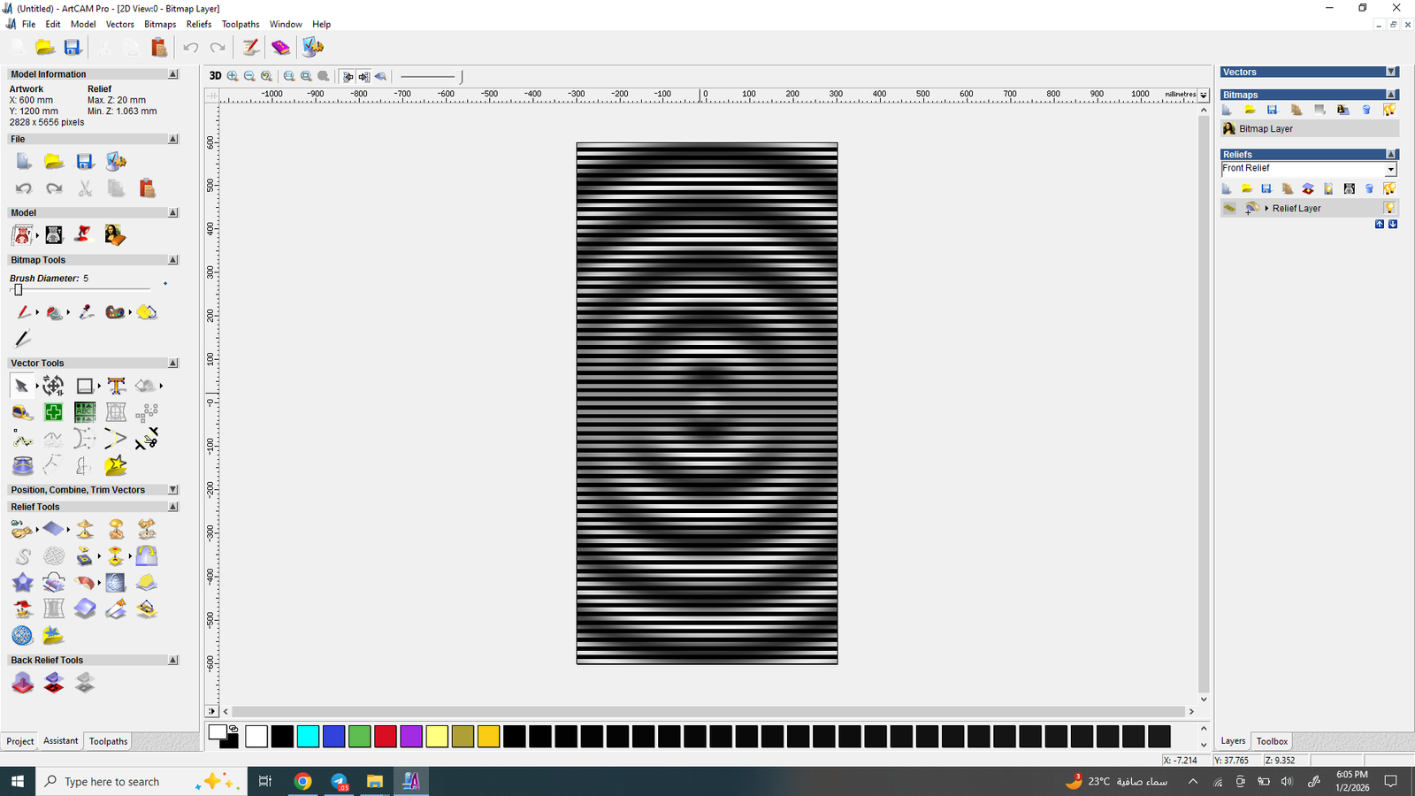
Task: Delete bitmap layer with trash icon
Action: click(x=1366, y=110)
